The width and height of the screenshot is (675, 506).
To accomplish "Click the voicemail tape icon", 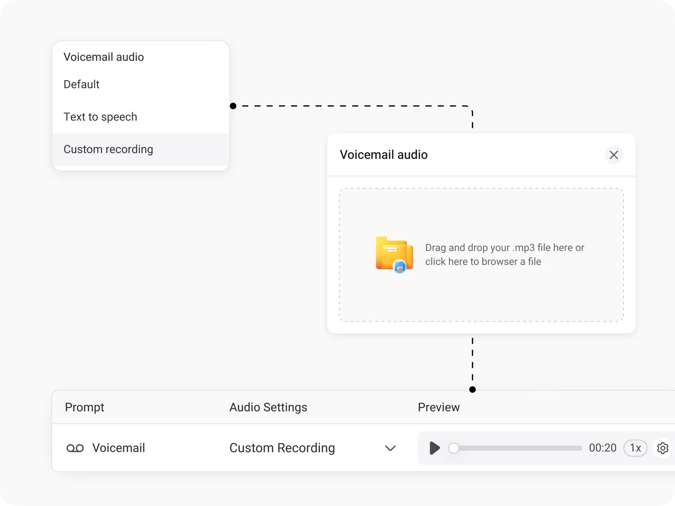I will (x=75, y=448).
